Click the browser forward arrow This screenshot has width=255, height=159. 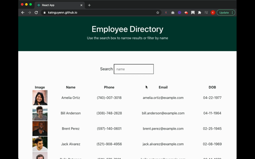click(29, 12)
